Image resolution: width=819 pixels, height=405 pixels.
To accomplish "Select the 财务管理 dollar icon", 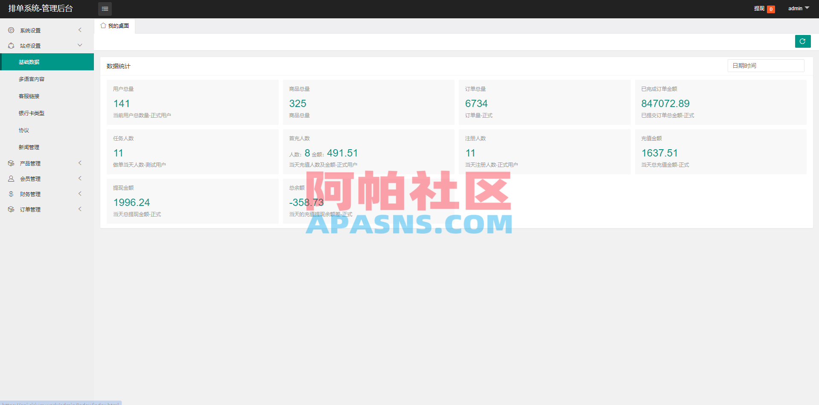I will 11,194.
